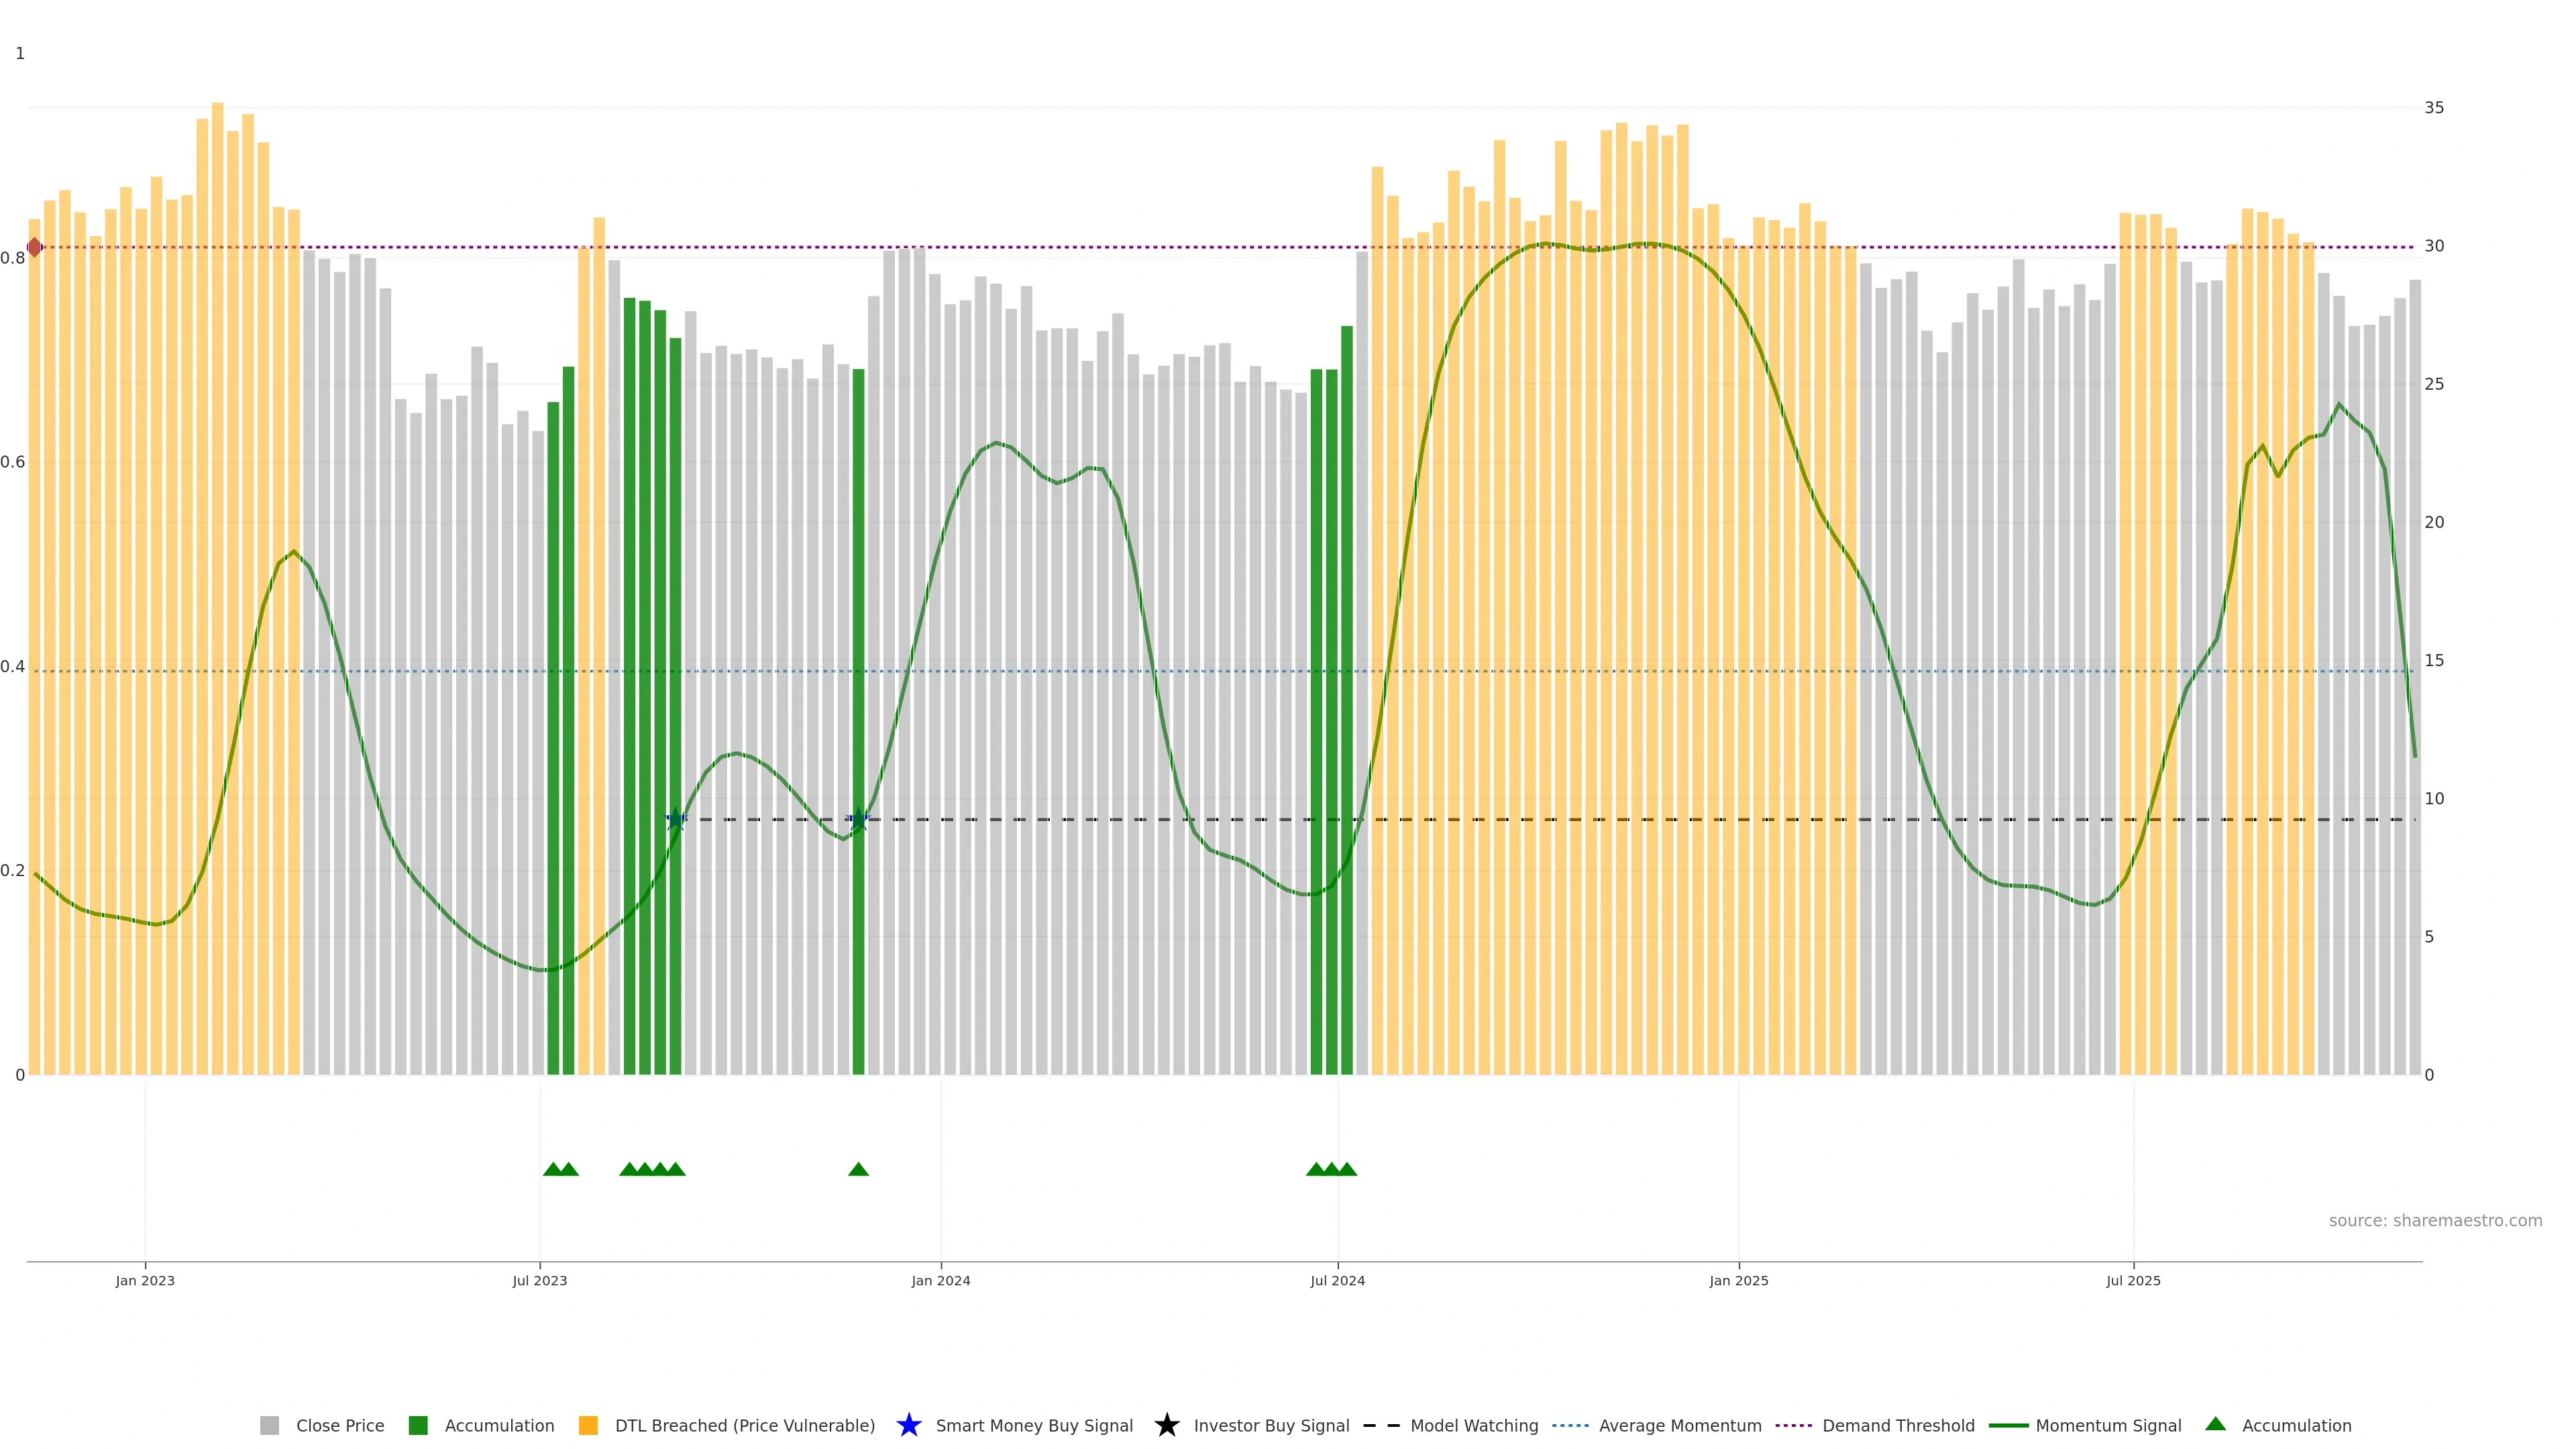Click the second star marker on Model Watching line
Image resolution: width=2576 pixels, height=1449 pixels.
(858, 819)
